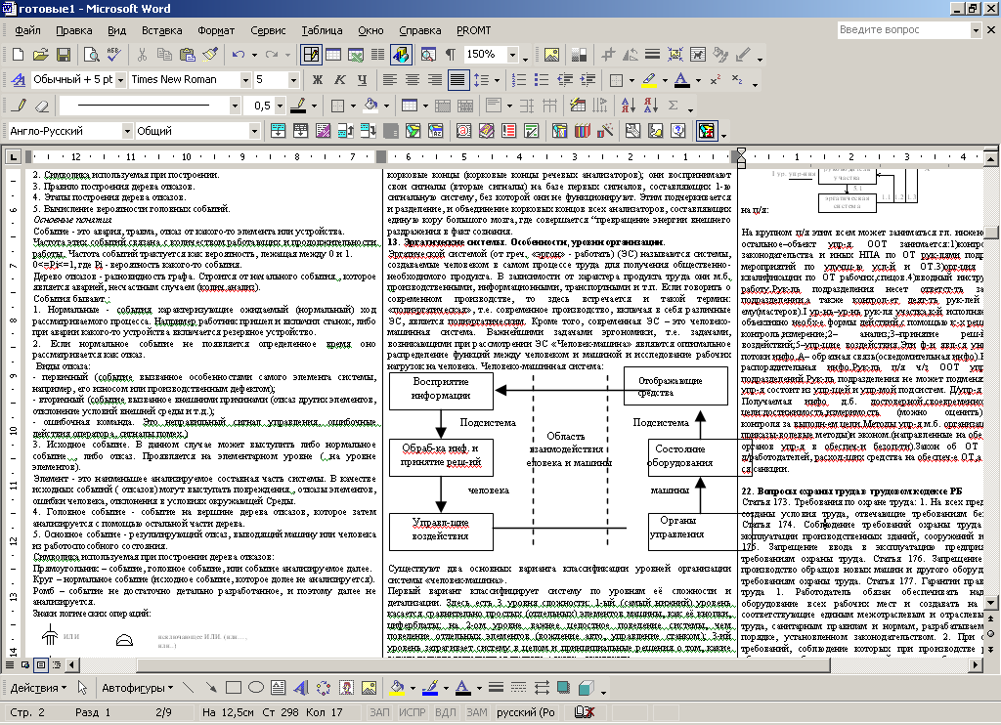Activate the Format Painter brush
The image size is (1001, 725).
point(210,55)
